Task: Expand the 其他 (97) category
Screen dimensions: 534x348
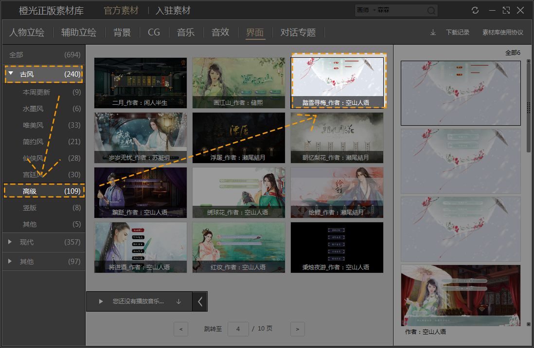Action: (x=10, y=261)
